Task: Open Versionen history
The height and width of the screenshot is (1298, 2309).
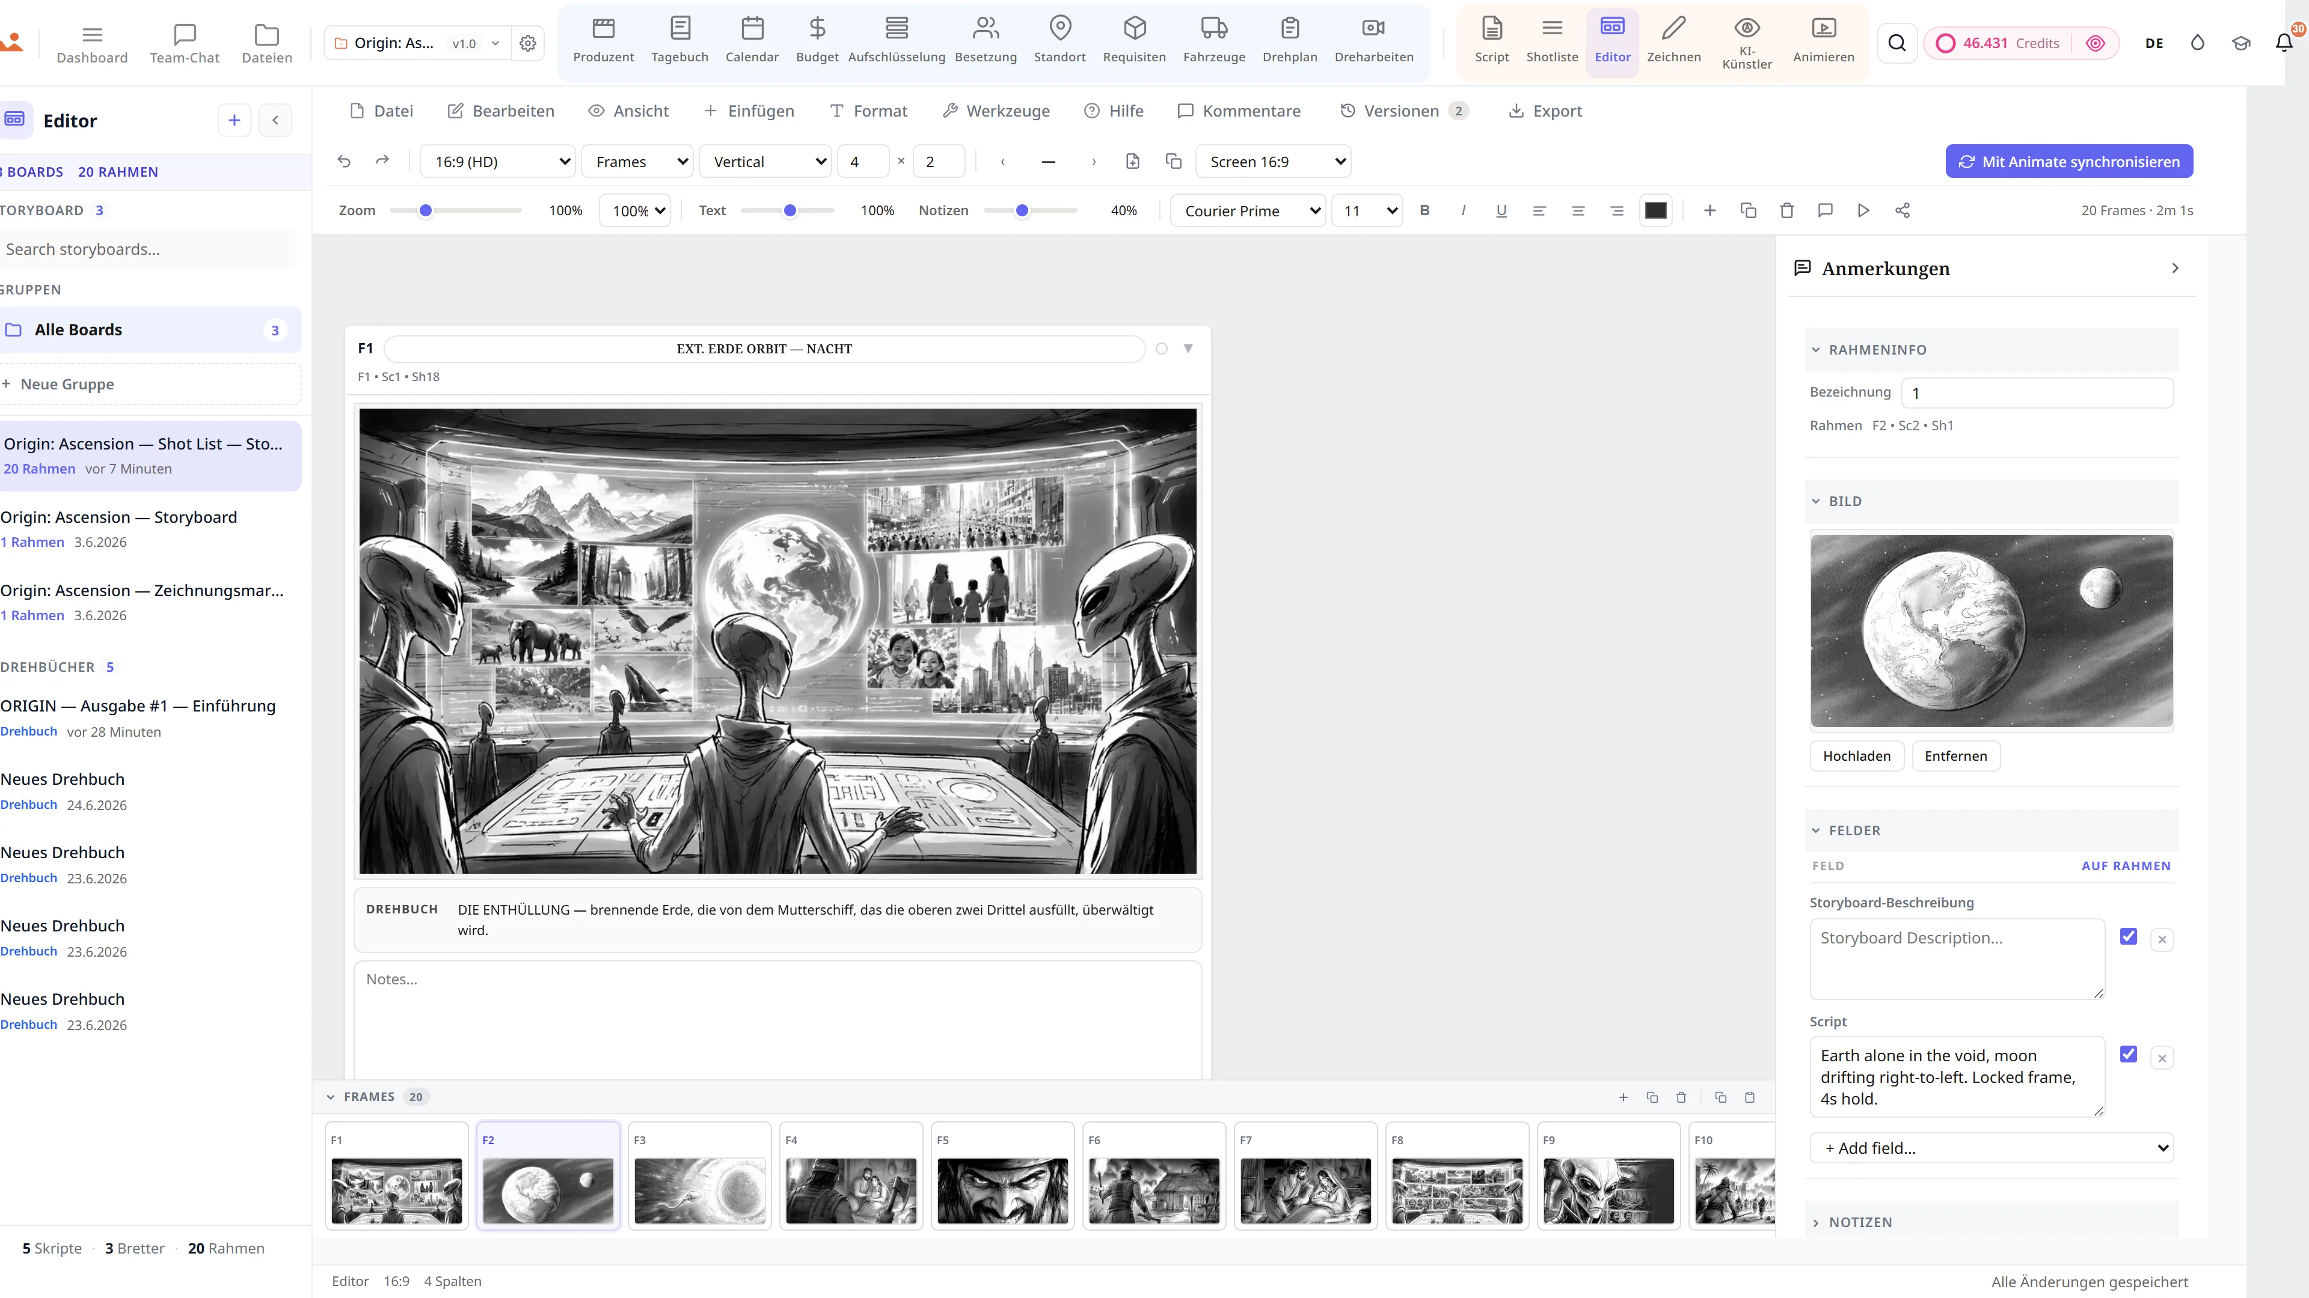Action: coord(1403,111)
